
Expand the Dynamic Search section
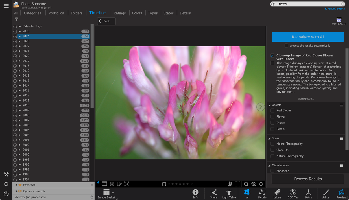[x=16, y=191]
